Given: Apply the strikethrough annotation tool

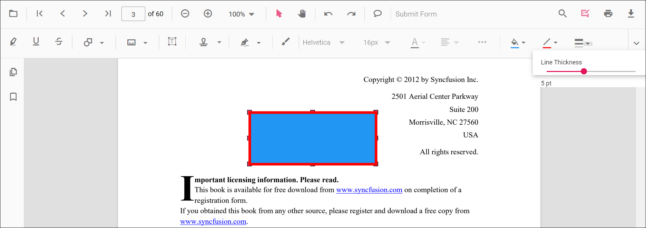Looking at the screenshot, I should (59, 42).
